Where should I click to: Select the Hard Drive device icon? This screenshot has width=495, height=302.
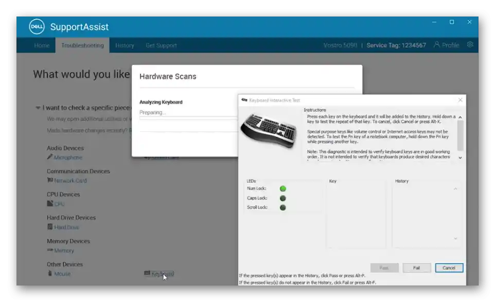click(x=49, y=226)
